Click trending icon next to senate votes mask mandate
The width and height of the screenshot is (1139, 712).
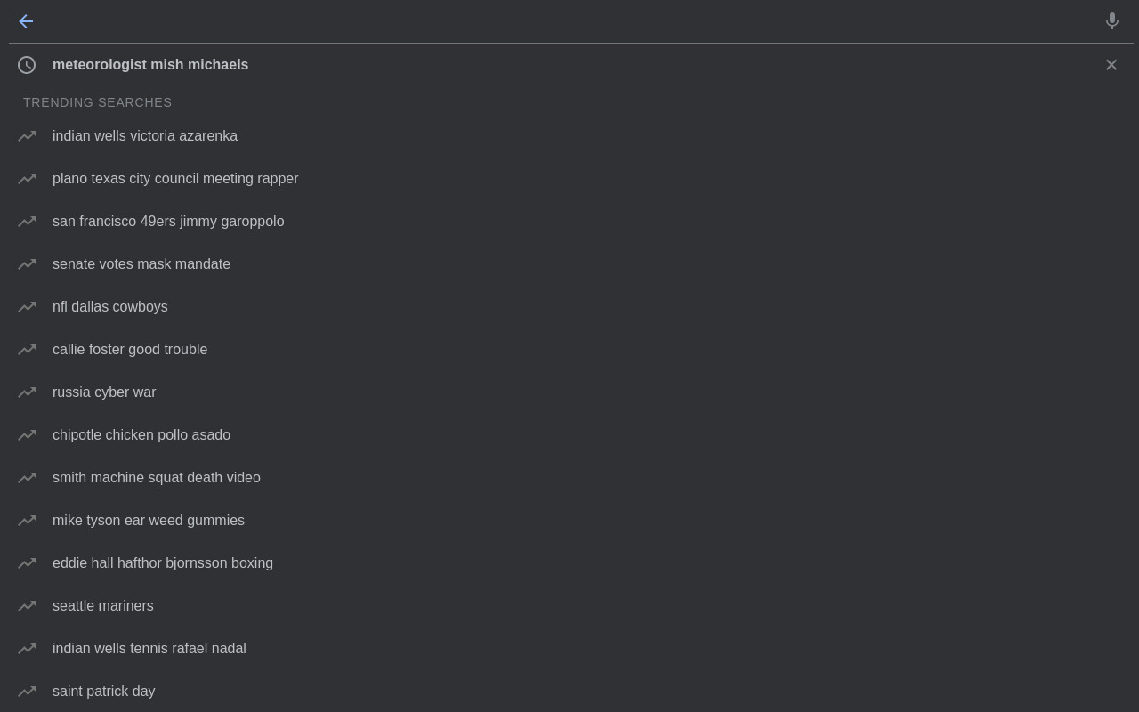(27, 264)
